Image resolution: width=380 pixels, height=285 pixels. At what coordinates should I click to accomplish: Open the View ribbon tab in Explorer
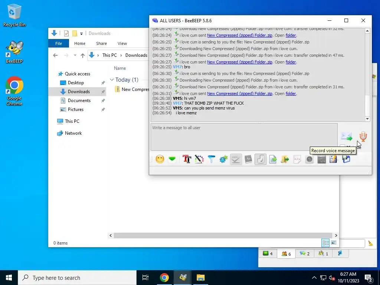pyautogui.click(x=122, y=43)
